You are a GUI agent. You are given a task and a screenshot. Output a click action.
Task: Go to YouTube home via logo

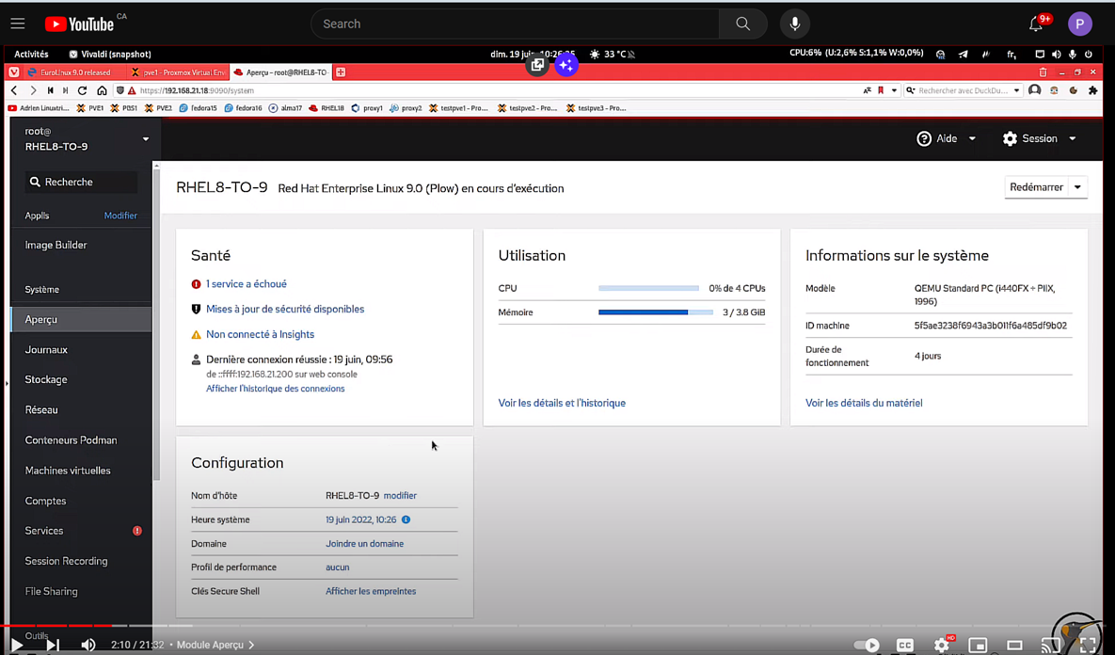[79, 24]
